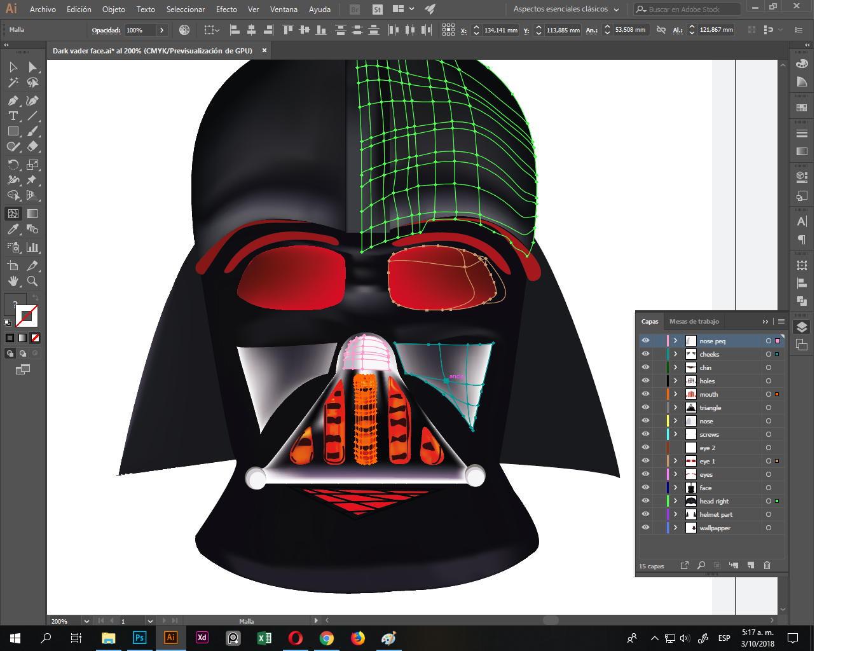Open the opacity arrow next to 100%
This screenshot has height=651, width=857.
click(x=162, y=30)
